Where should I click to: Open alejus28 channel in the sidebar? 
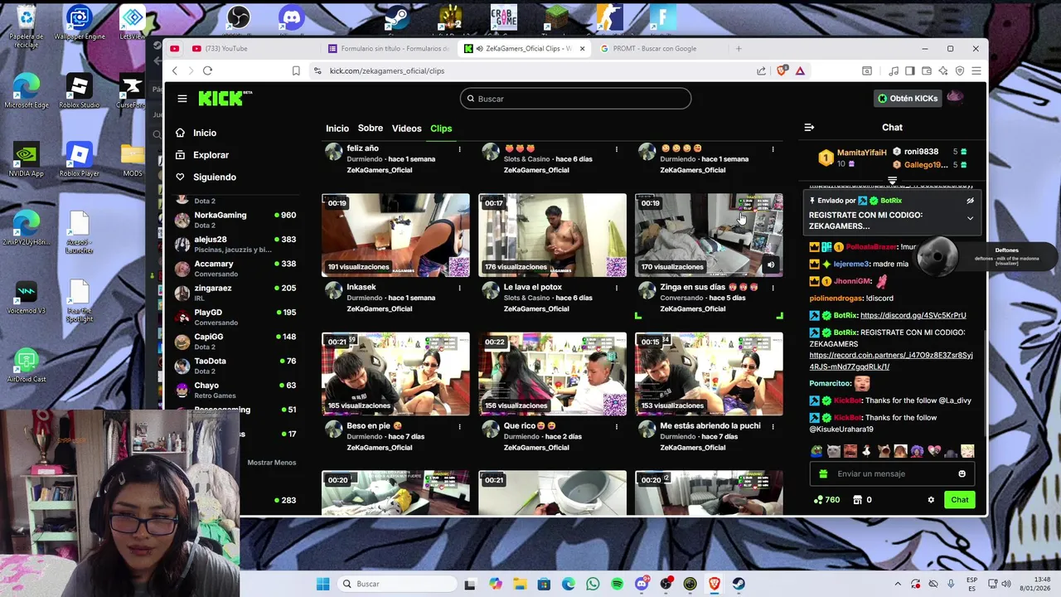235,244
